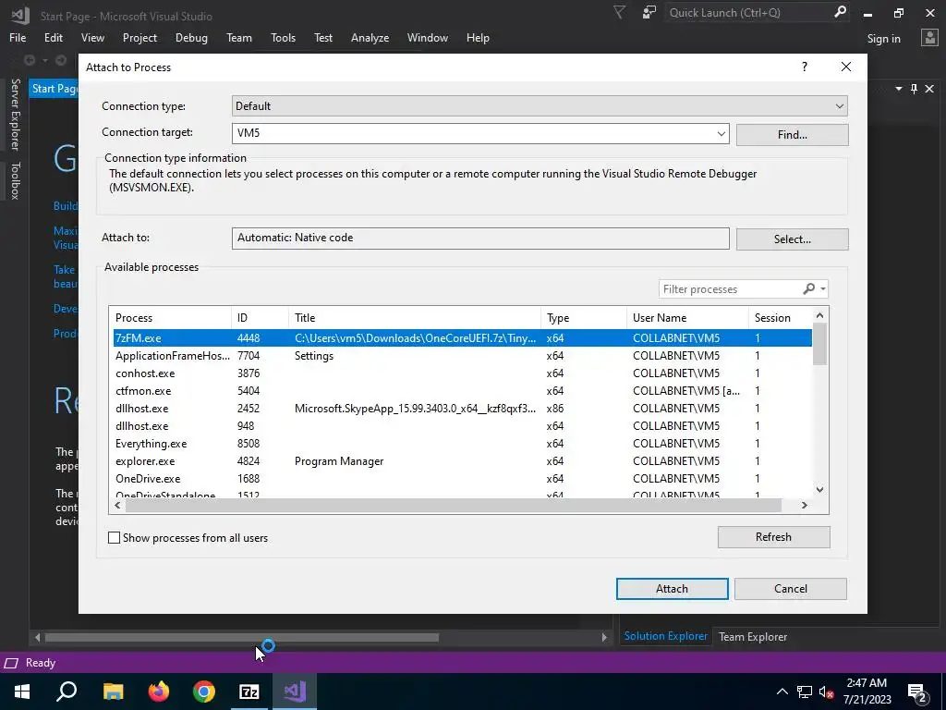Screen dimensions: 946x710
Task: Open the Analyze menu
Action: pos(370,37)
